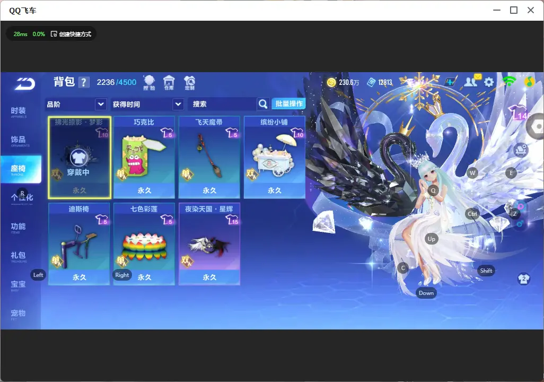Click the blue plus recharge icon

click(450, 82)
